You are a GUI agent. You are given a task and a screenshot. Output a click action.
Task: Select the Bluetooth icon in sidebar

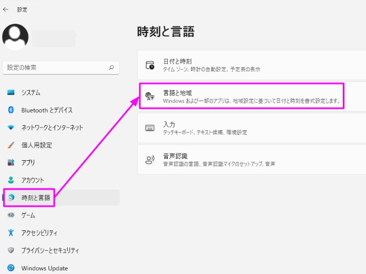(x=10, y=110)
